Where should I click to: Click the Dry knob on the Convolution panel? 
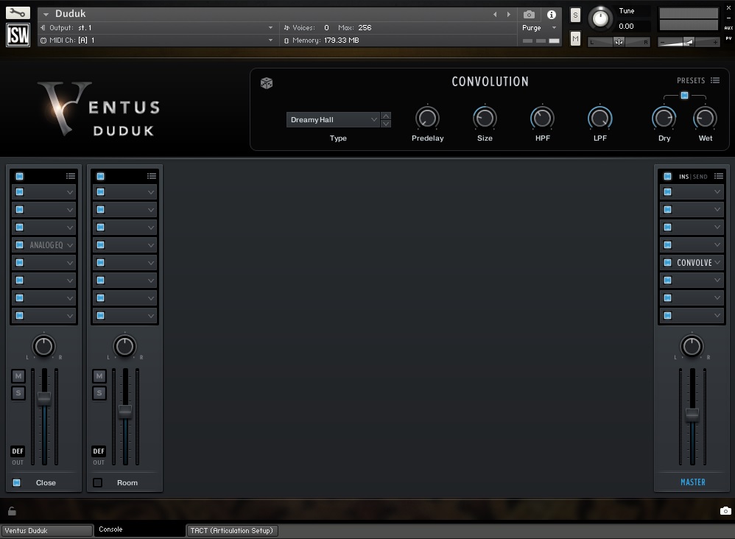point(664,118)
